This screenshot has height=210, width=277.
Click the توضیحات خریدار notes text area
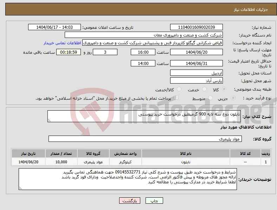(128, 179)
